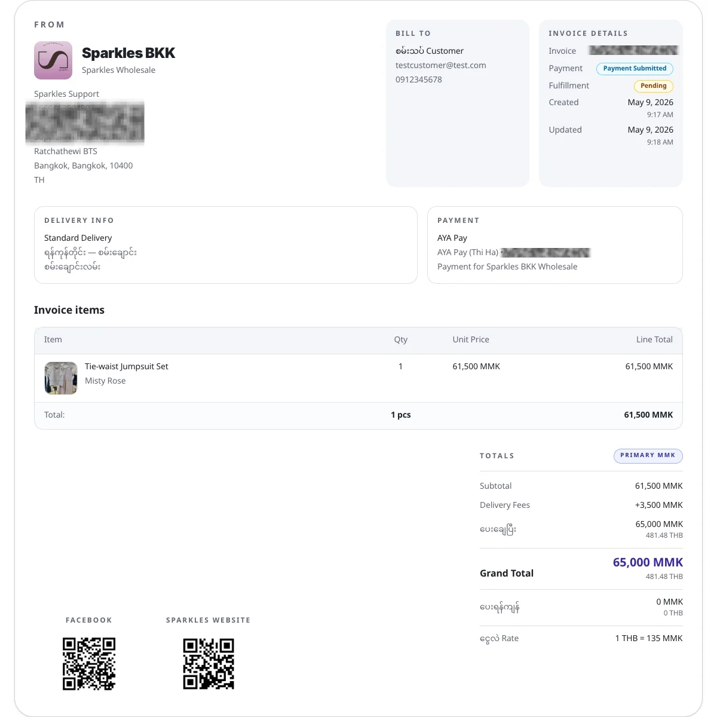Click the +3,500 MMK delivery fee value
717x717 pixels.
[x=659, y=505]
